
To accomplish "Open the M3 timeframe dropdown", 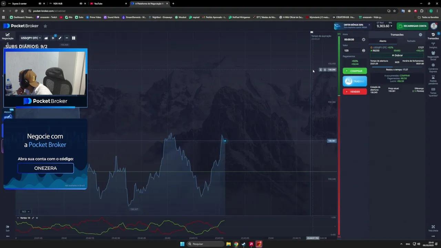I will [25, 211].
